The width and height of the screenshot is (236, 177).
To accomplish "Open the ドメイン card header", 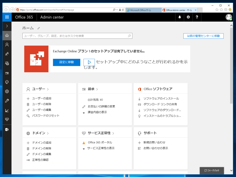I will coord(39,133).
